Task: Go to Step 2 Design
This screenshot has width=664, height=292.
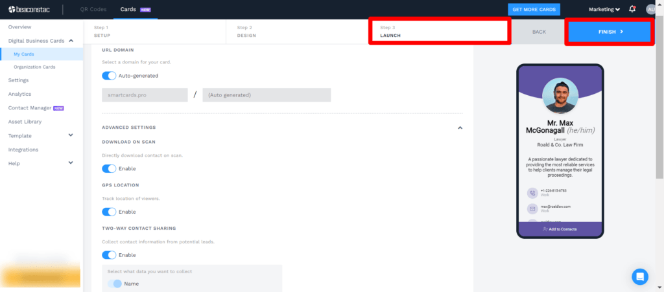Action: tap(297, 31)
